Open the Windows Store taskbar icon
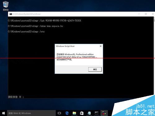 point(82,113)
